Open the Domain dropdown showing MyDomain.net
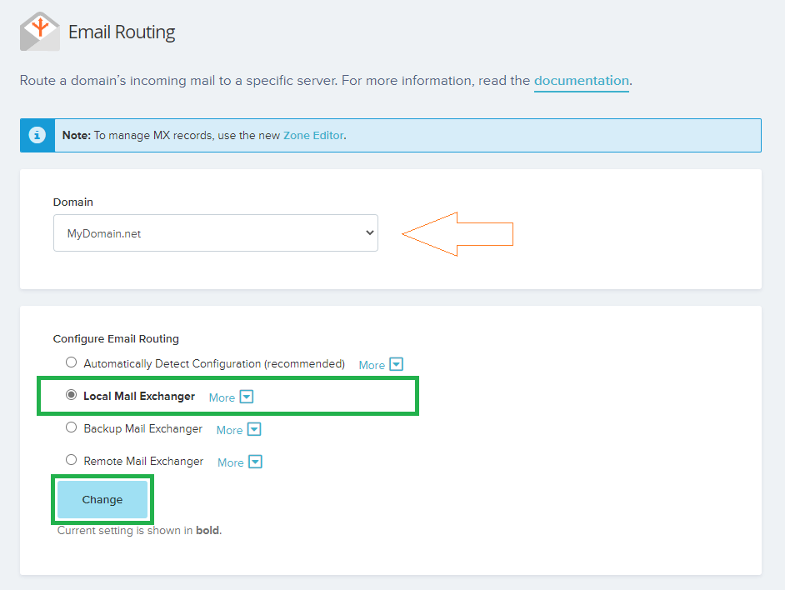 (x=215, y=233)
